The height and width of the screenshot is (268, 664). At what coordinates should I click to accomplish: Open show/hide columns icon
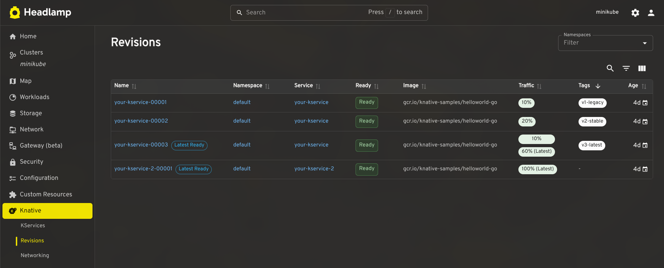pos(642,68)
